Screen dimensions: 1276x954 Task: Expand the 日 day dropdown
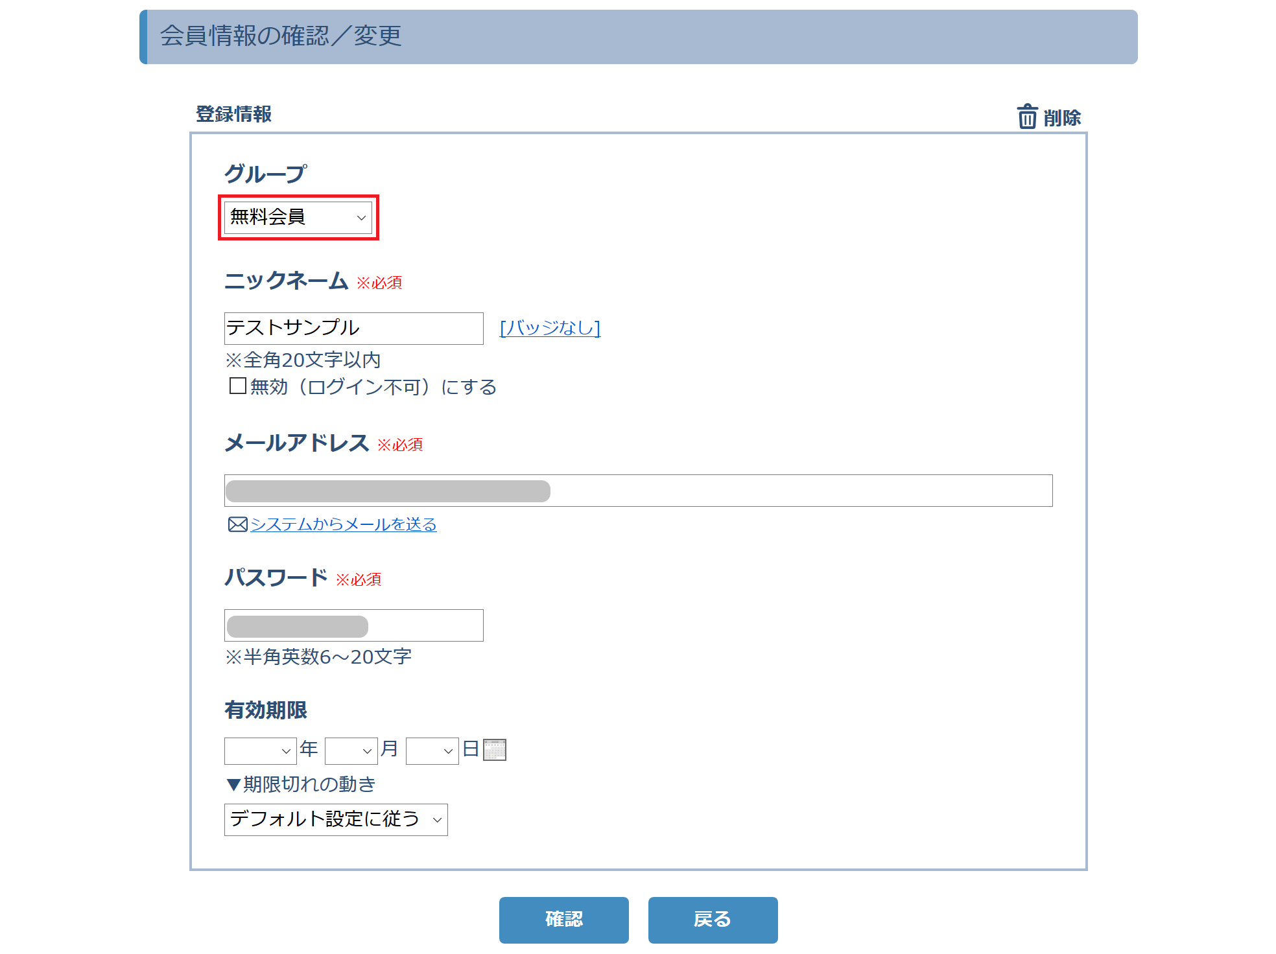(432, 750)
